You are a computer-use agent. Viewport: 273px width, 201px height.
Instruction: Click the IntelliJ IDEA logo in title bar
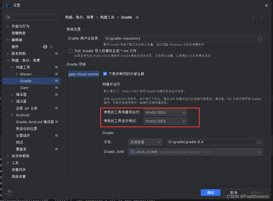(x=8, y=5)
